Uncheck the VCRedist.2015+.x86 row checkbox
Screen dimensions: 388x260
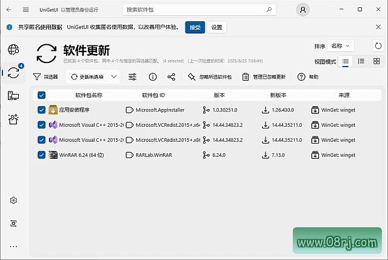coord(41,140)
